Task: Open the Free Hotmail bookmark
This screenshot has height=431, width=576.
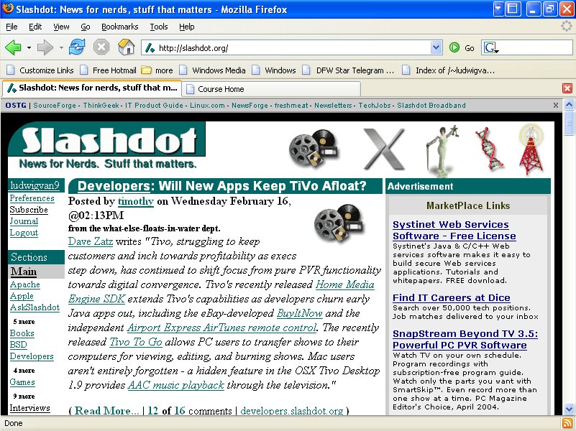Action: click(x=109, y=70)
